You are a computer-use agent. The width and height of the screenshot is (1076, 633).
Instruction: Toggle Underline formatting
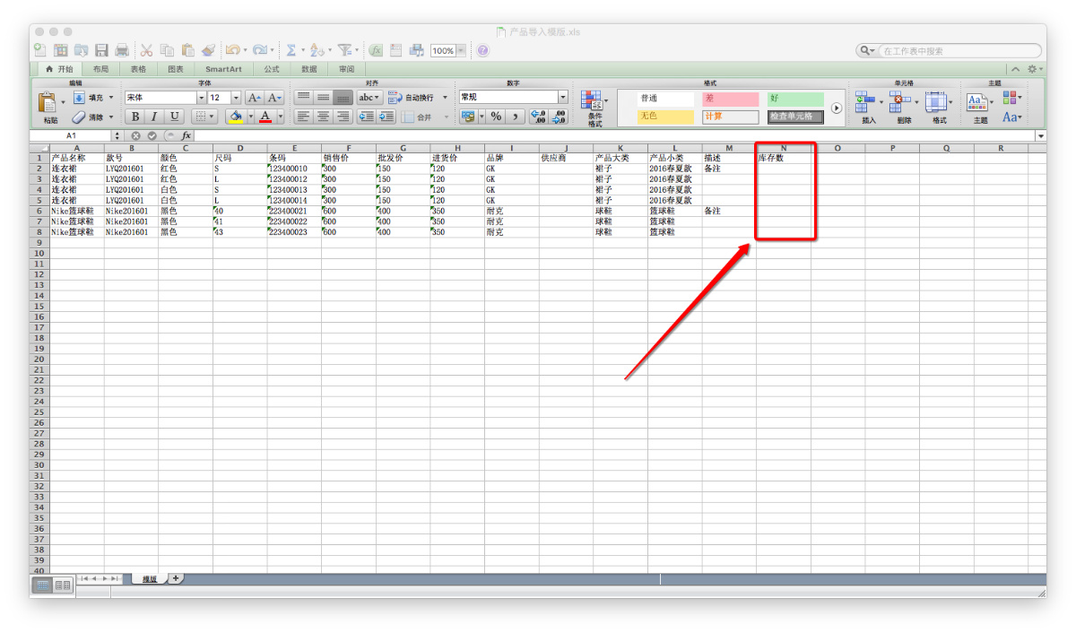pyautogui.click(x=174, y=117)
